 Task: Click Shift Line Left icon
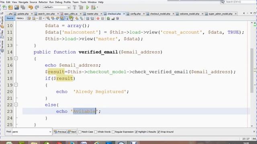(x=88, y=18)
